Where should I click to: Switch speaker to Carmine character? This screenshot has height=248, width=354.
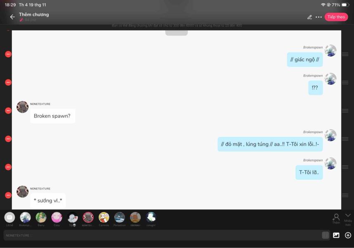104,218
